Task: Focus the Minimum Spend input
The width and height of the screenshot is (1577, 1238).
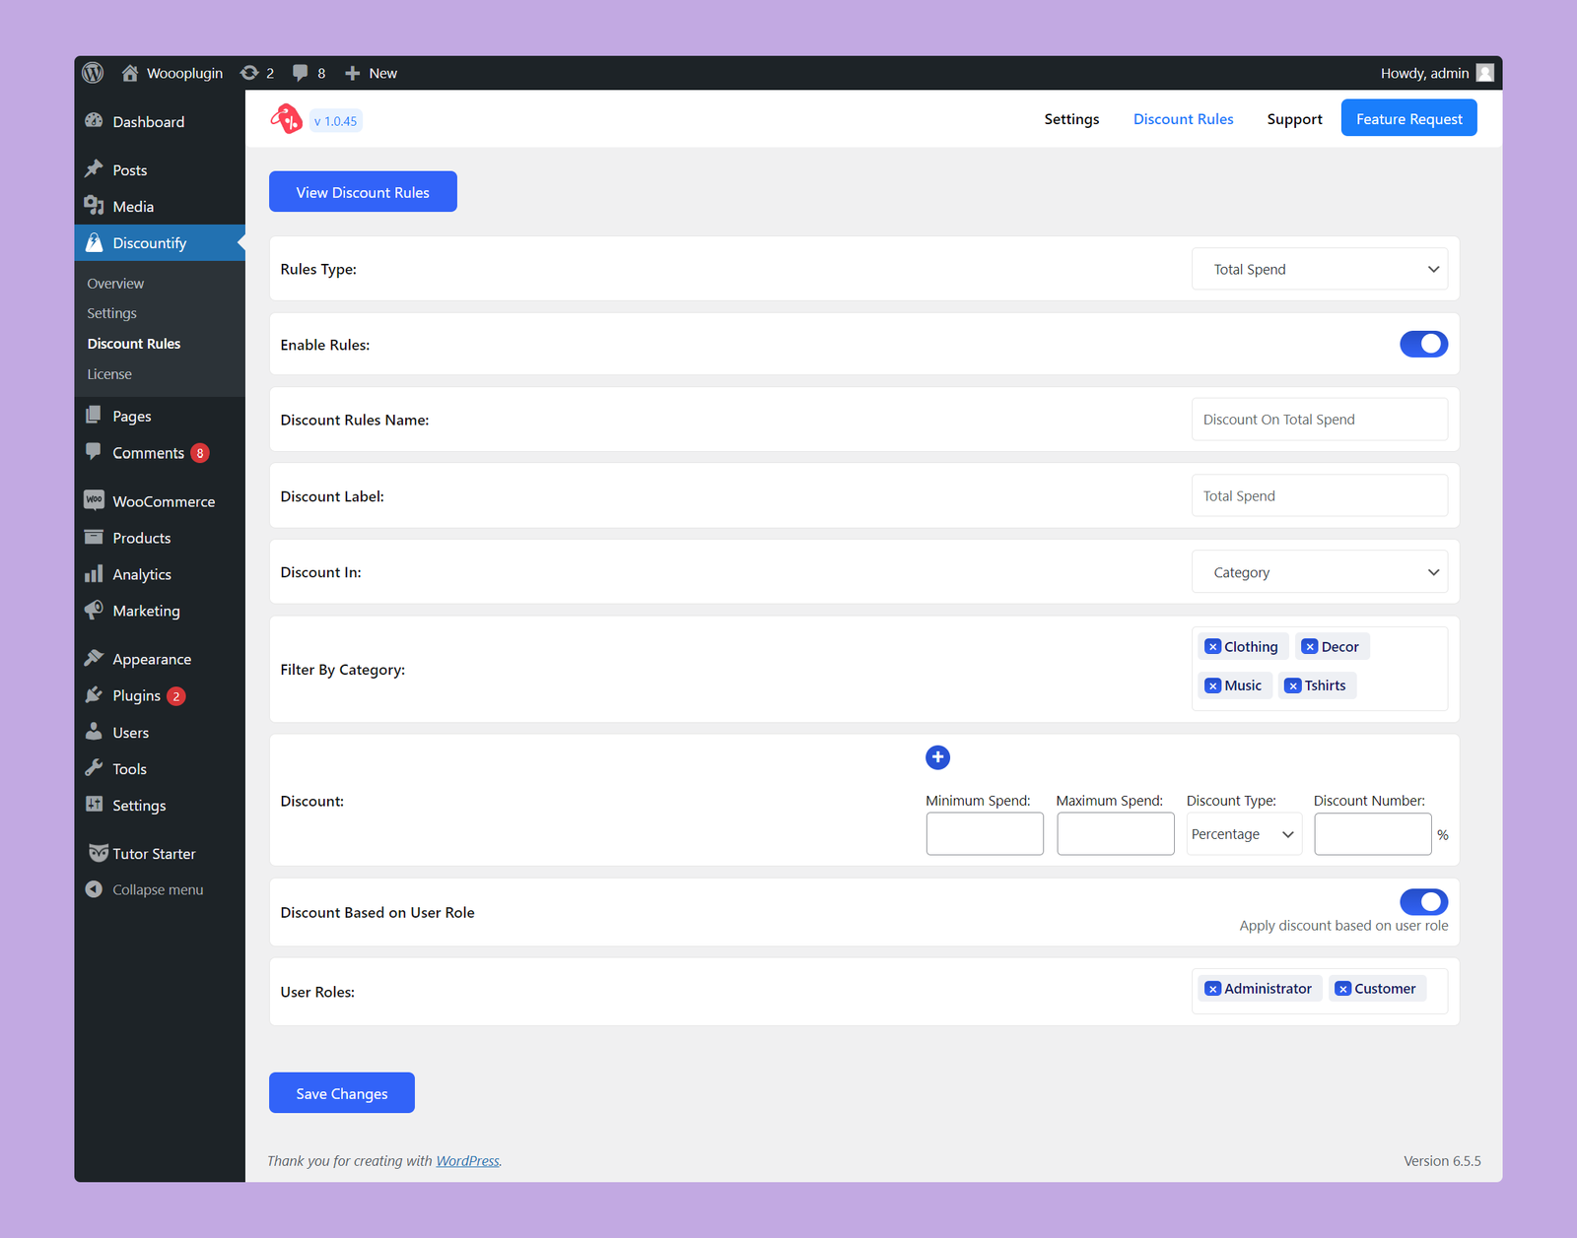Action: pyautogui.click(x=985, y=834)
